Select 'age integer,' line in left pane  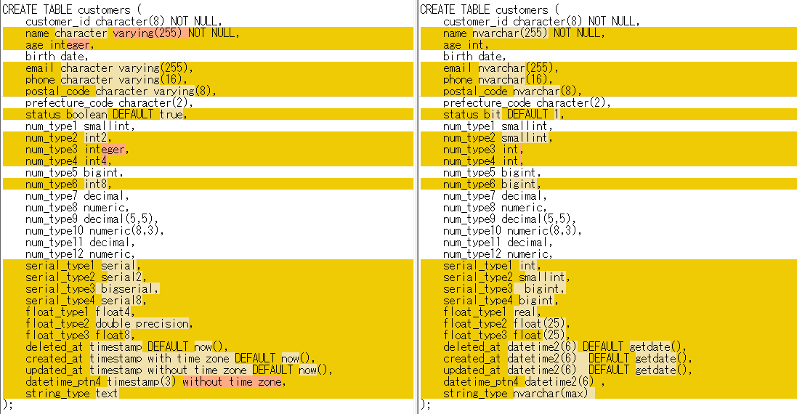pos(60,45)
